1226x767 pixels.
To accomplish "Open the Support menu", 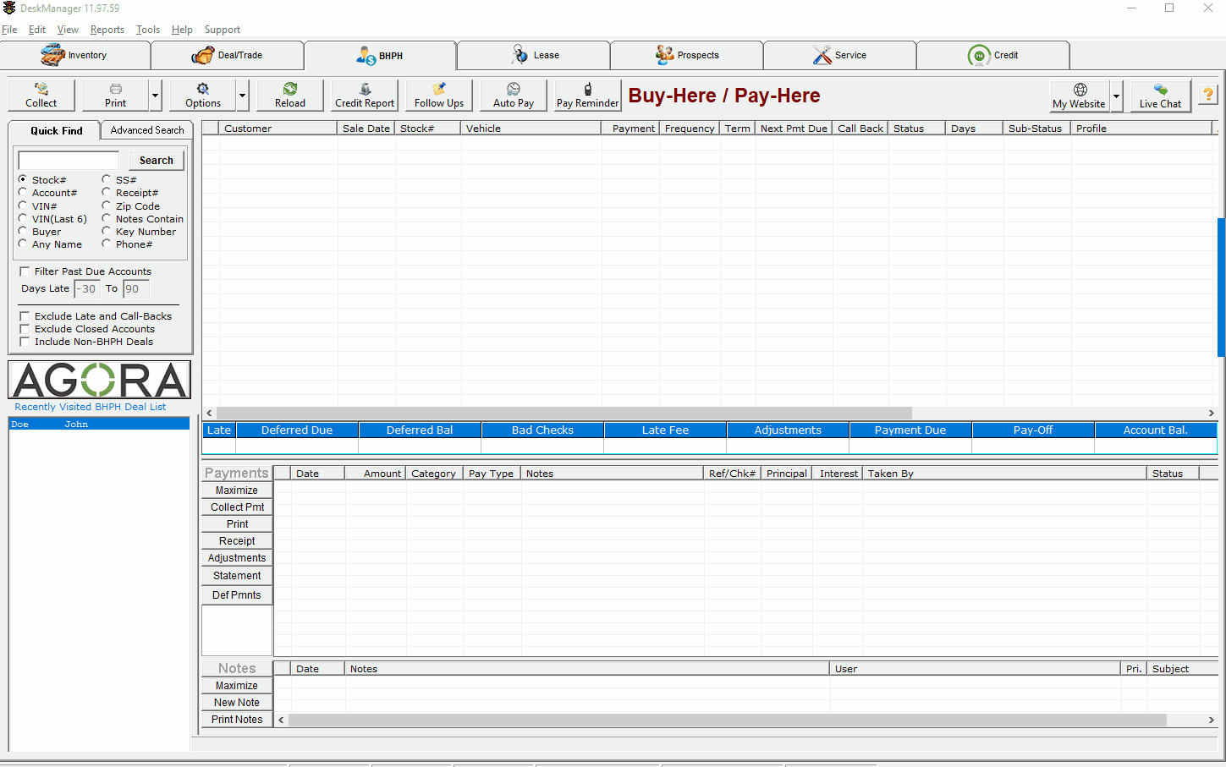I will click(223, 30).
